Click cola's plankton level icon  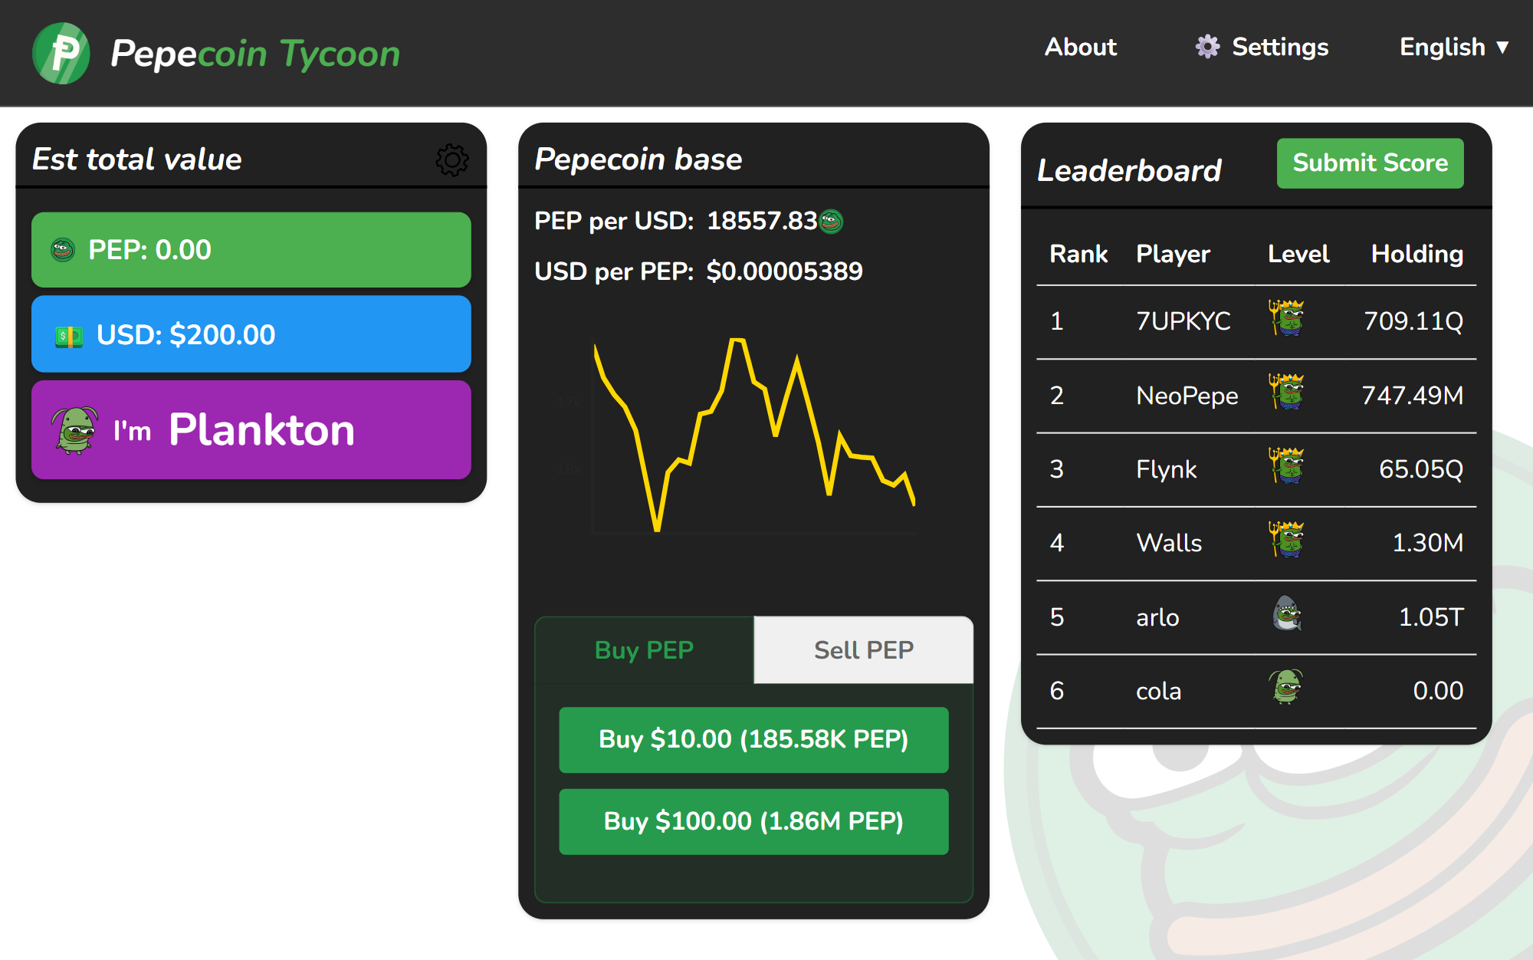[x=1286, y=687]
